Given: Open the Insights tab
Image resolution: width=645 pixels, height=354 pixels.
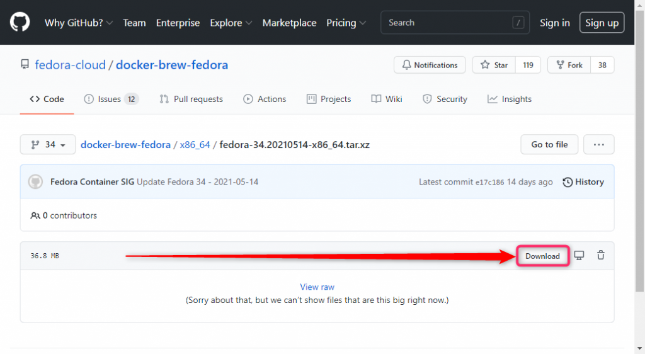Looking at the screenshot, I should 510,99.
